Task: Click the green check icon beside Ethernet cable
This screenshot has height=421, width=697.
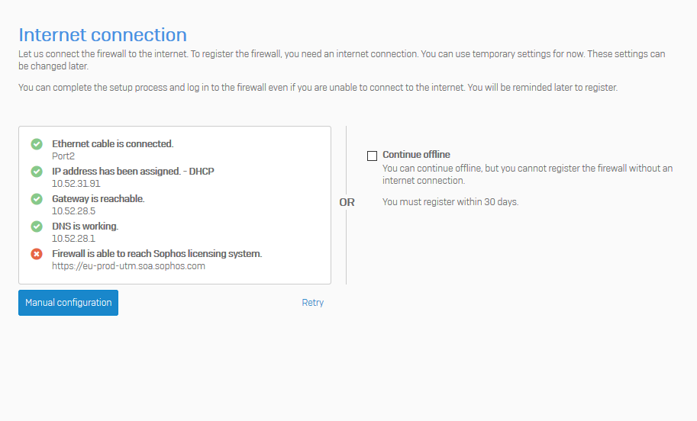Action: (x=37, y=144)
